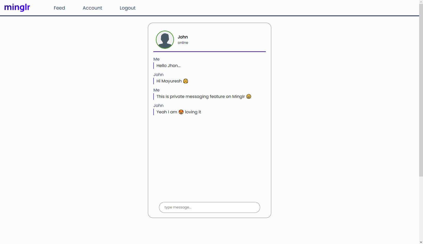Click the hugging face emoji after Mayuresh

(186, 81)
